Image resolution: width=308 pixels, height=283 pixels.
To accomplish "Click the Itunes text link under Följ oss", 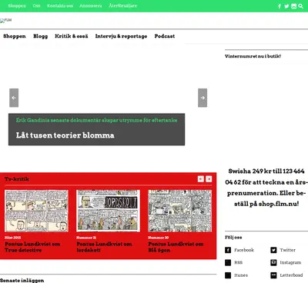I will [x=241, y=275].
